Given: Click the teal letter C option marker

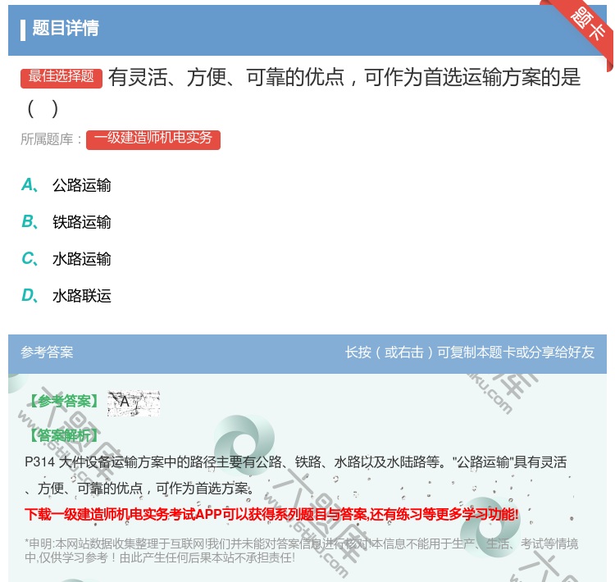Looking at the screenshot, I should pos(30,258).
